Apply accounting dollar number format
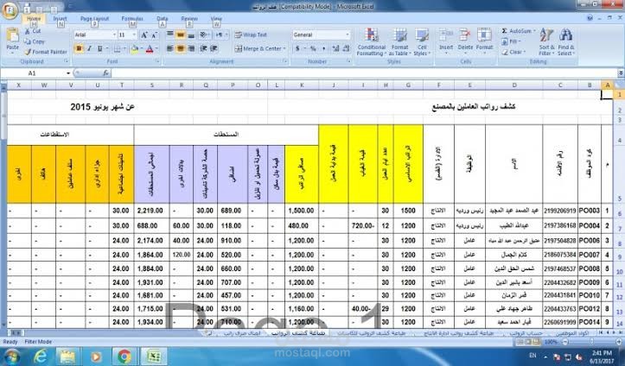625x366 pixels. click(x=297, y=48)
